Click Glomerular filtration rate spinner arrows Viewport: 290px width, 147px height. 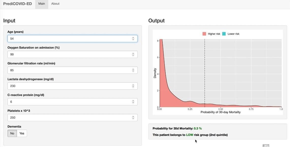(x=133, y=70)
